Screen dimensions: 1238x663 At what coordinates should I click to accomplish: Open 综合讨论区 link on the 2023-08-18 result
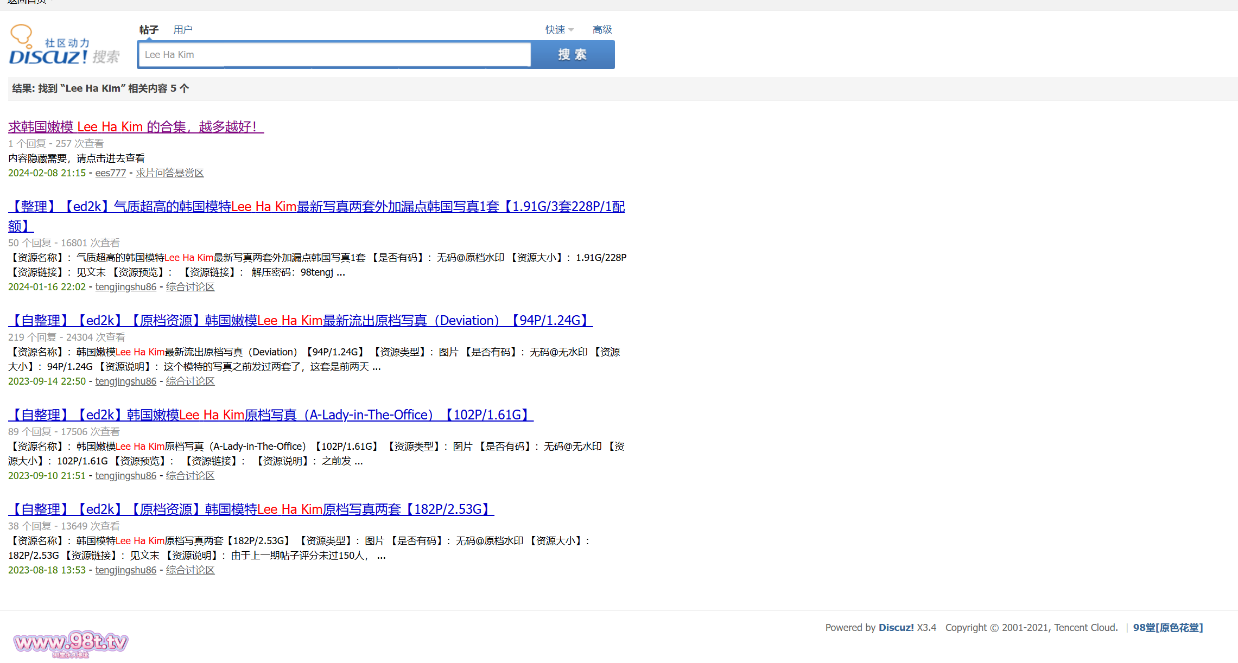click(x=191, y=570)
